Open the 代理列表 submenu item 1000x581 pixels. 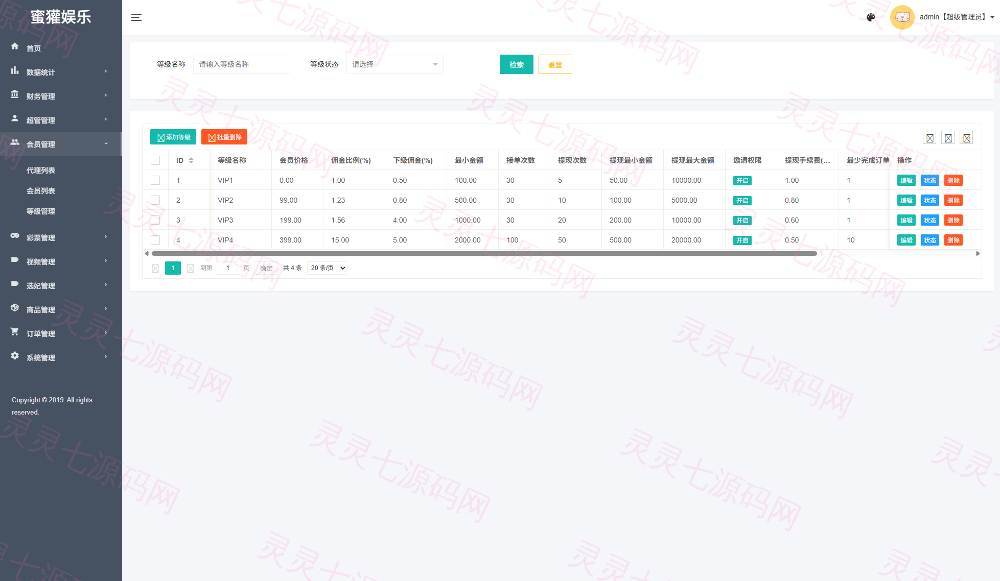(x=41, y=171)
